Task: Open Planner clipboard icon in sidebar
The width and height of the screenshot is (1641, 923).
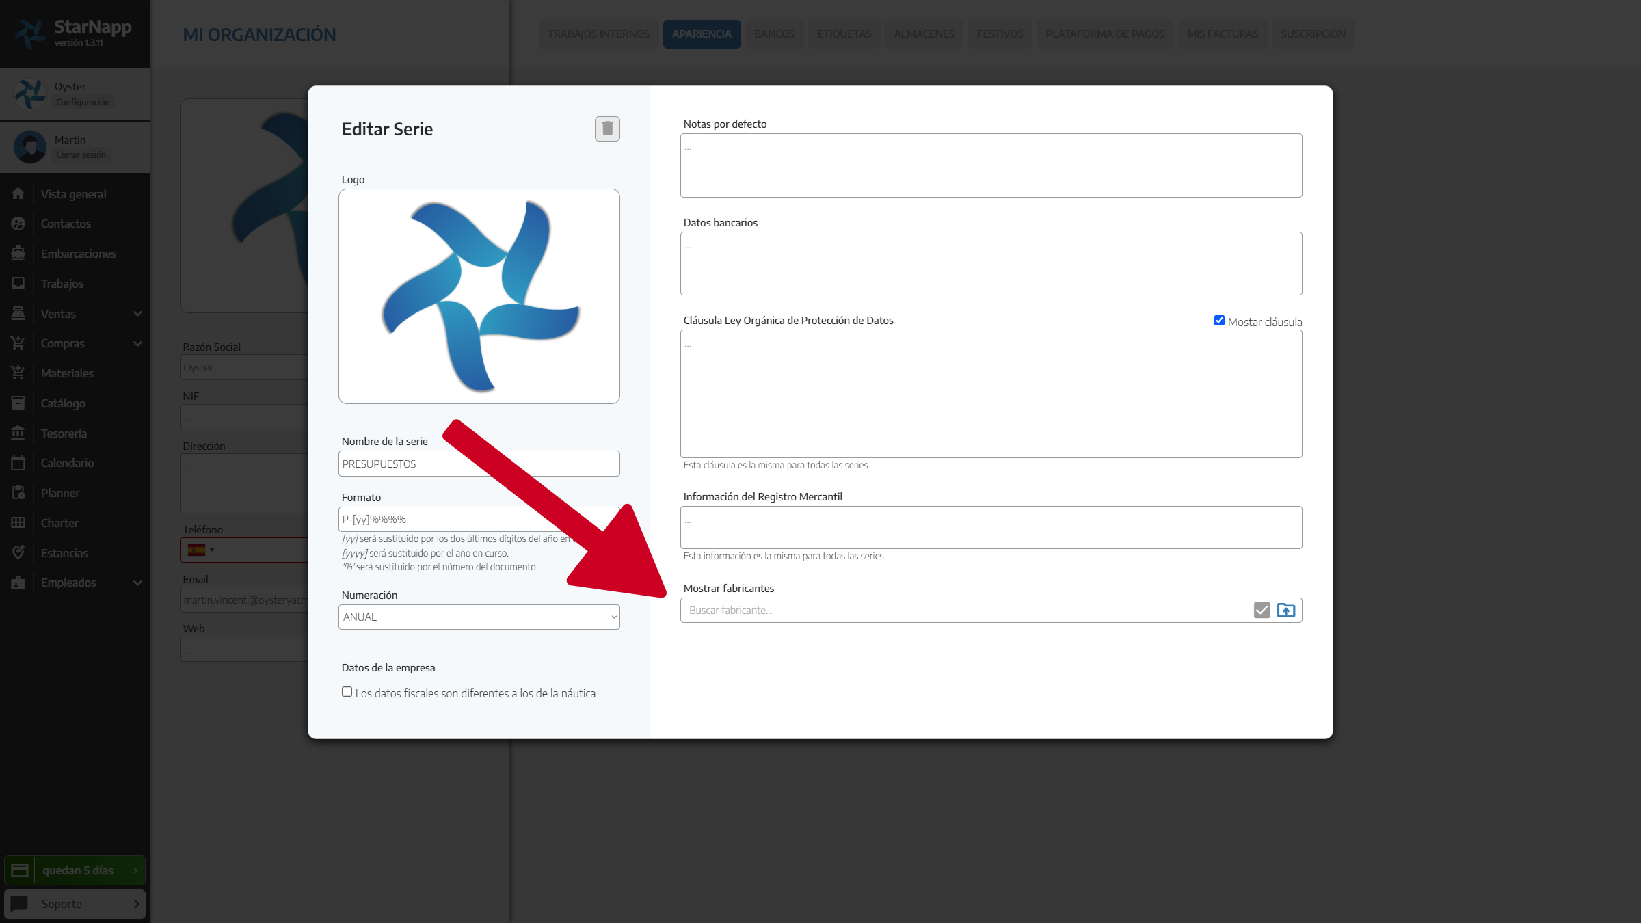Action: pos(18,493)
